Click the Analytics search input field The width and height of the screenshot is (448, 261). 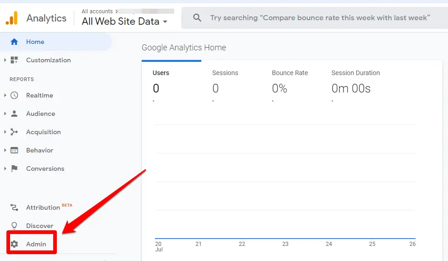coord(320,18)
